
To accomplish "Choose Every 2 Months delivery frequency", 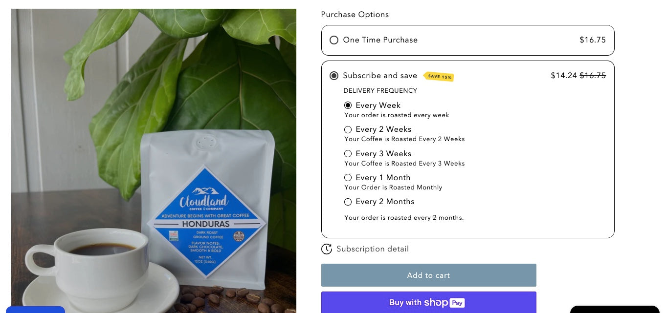I will (348, 202).
